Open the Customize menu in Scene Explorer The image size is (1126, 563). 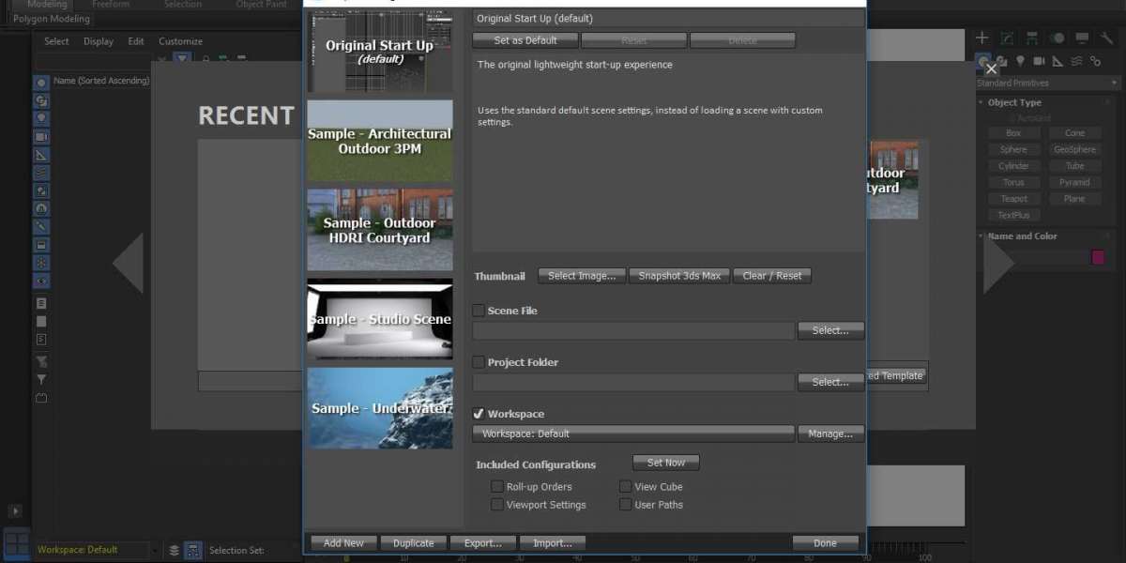point(180,41)
